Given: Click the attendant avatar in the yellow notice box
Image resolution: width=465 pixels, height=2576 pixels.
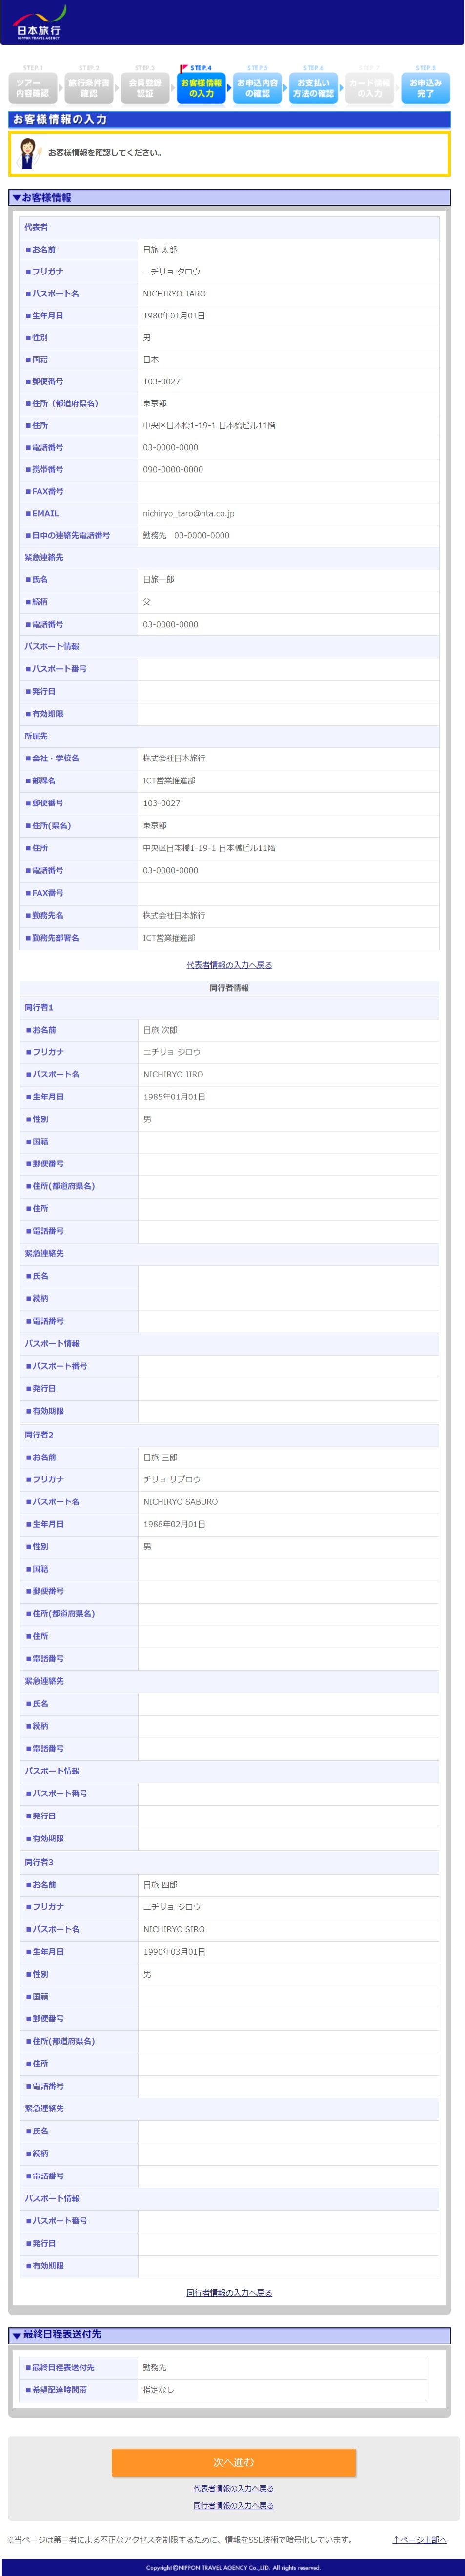Looking at the screenshot, I should click(x=28, y=153).
